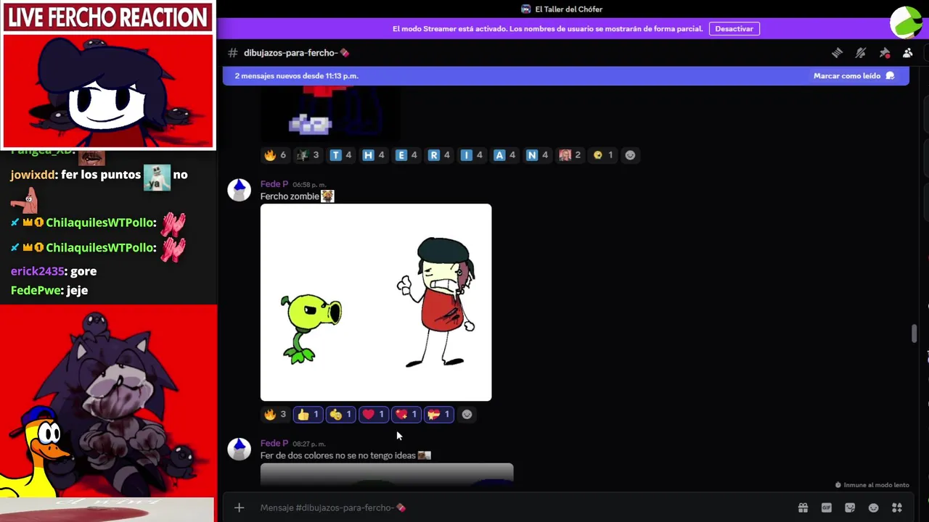Image resolution: width=929 pixels, height=522 pixels.
Task: Toggle the sparkling heart reaction
Action: [406, 415]
